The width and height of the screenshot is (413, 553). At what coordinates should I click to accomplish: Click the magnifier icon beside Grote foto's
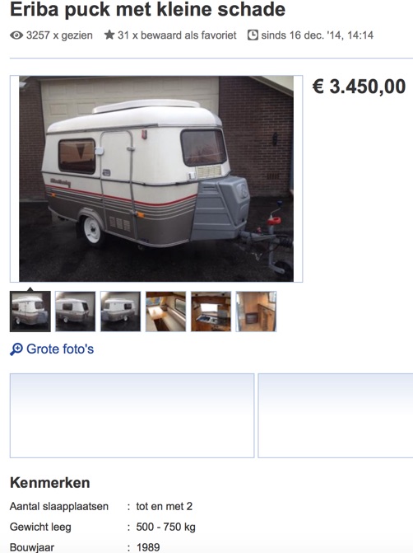[x=16, y=349]
